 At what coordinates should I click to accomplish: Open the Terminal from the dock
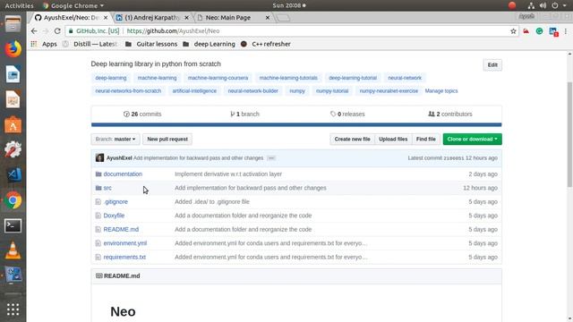point(13,225)
